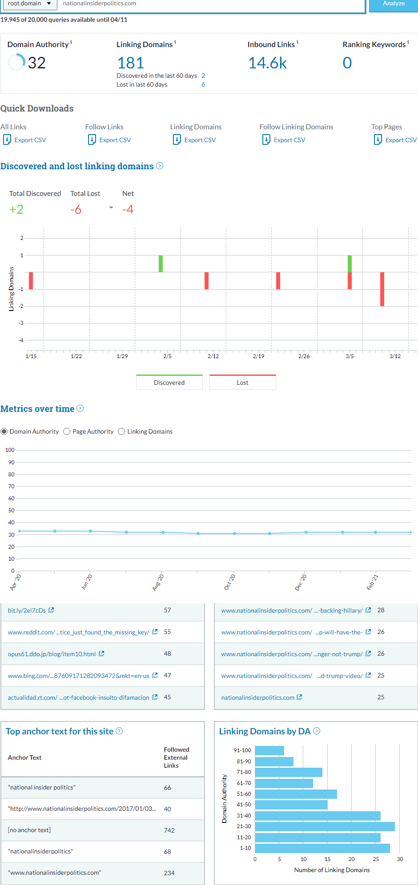Screen dimensions: 418x885
Task: Select the Linking Domains radio button
Action: point(121,431)
